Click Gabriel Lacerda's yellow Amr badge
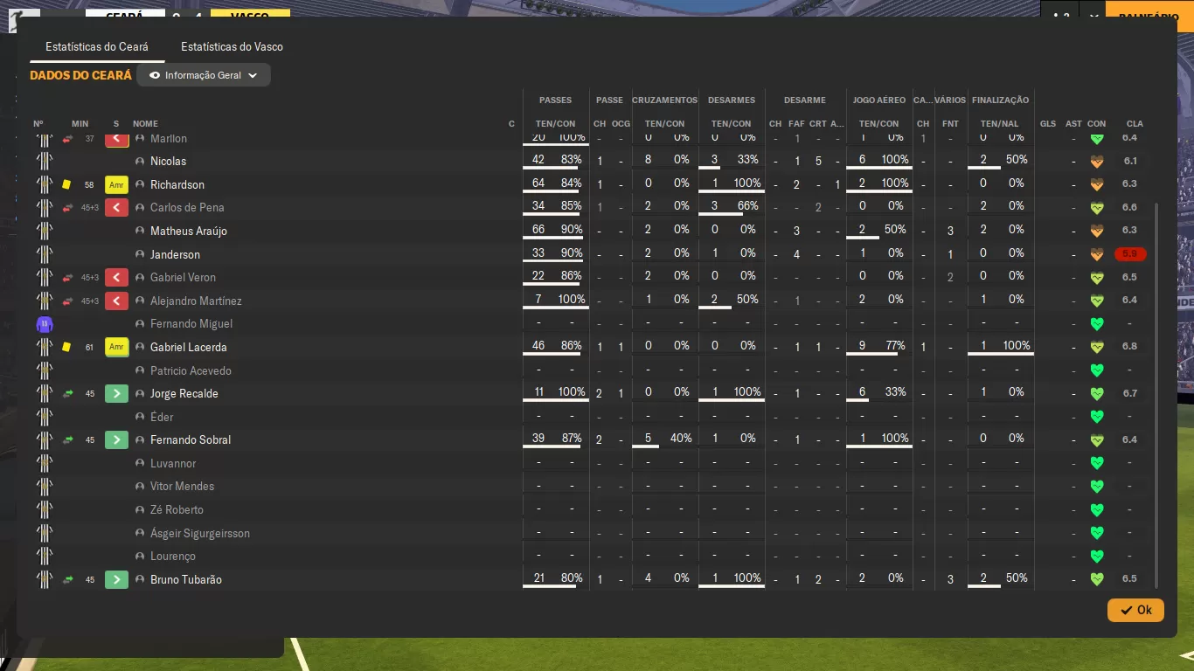The height and width of the screenshot is (671, 1194). click(116, 347)
